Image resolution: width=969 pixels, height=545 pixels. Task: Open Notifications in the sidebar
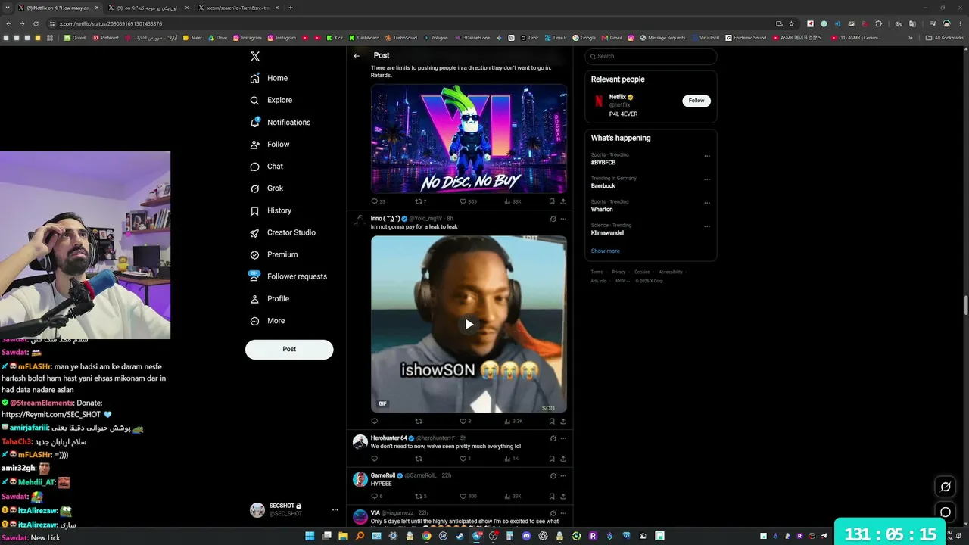pyautogui.click(x=280, y=122)
